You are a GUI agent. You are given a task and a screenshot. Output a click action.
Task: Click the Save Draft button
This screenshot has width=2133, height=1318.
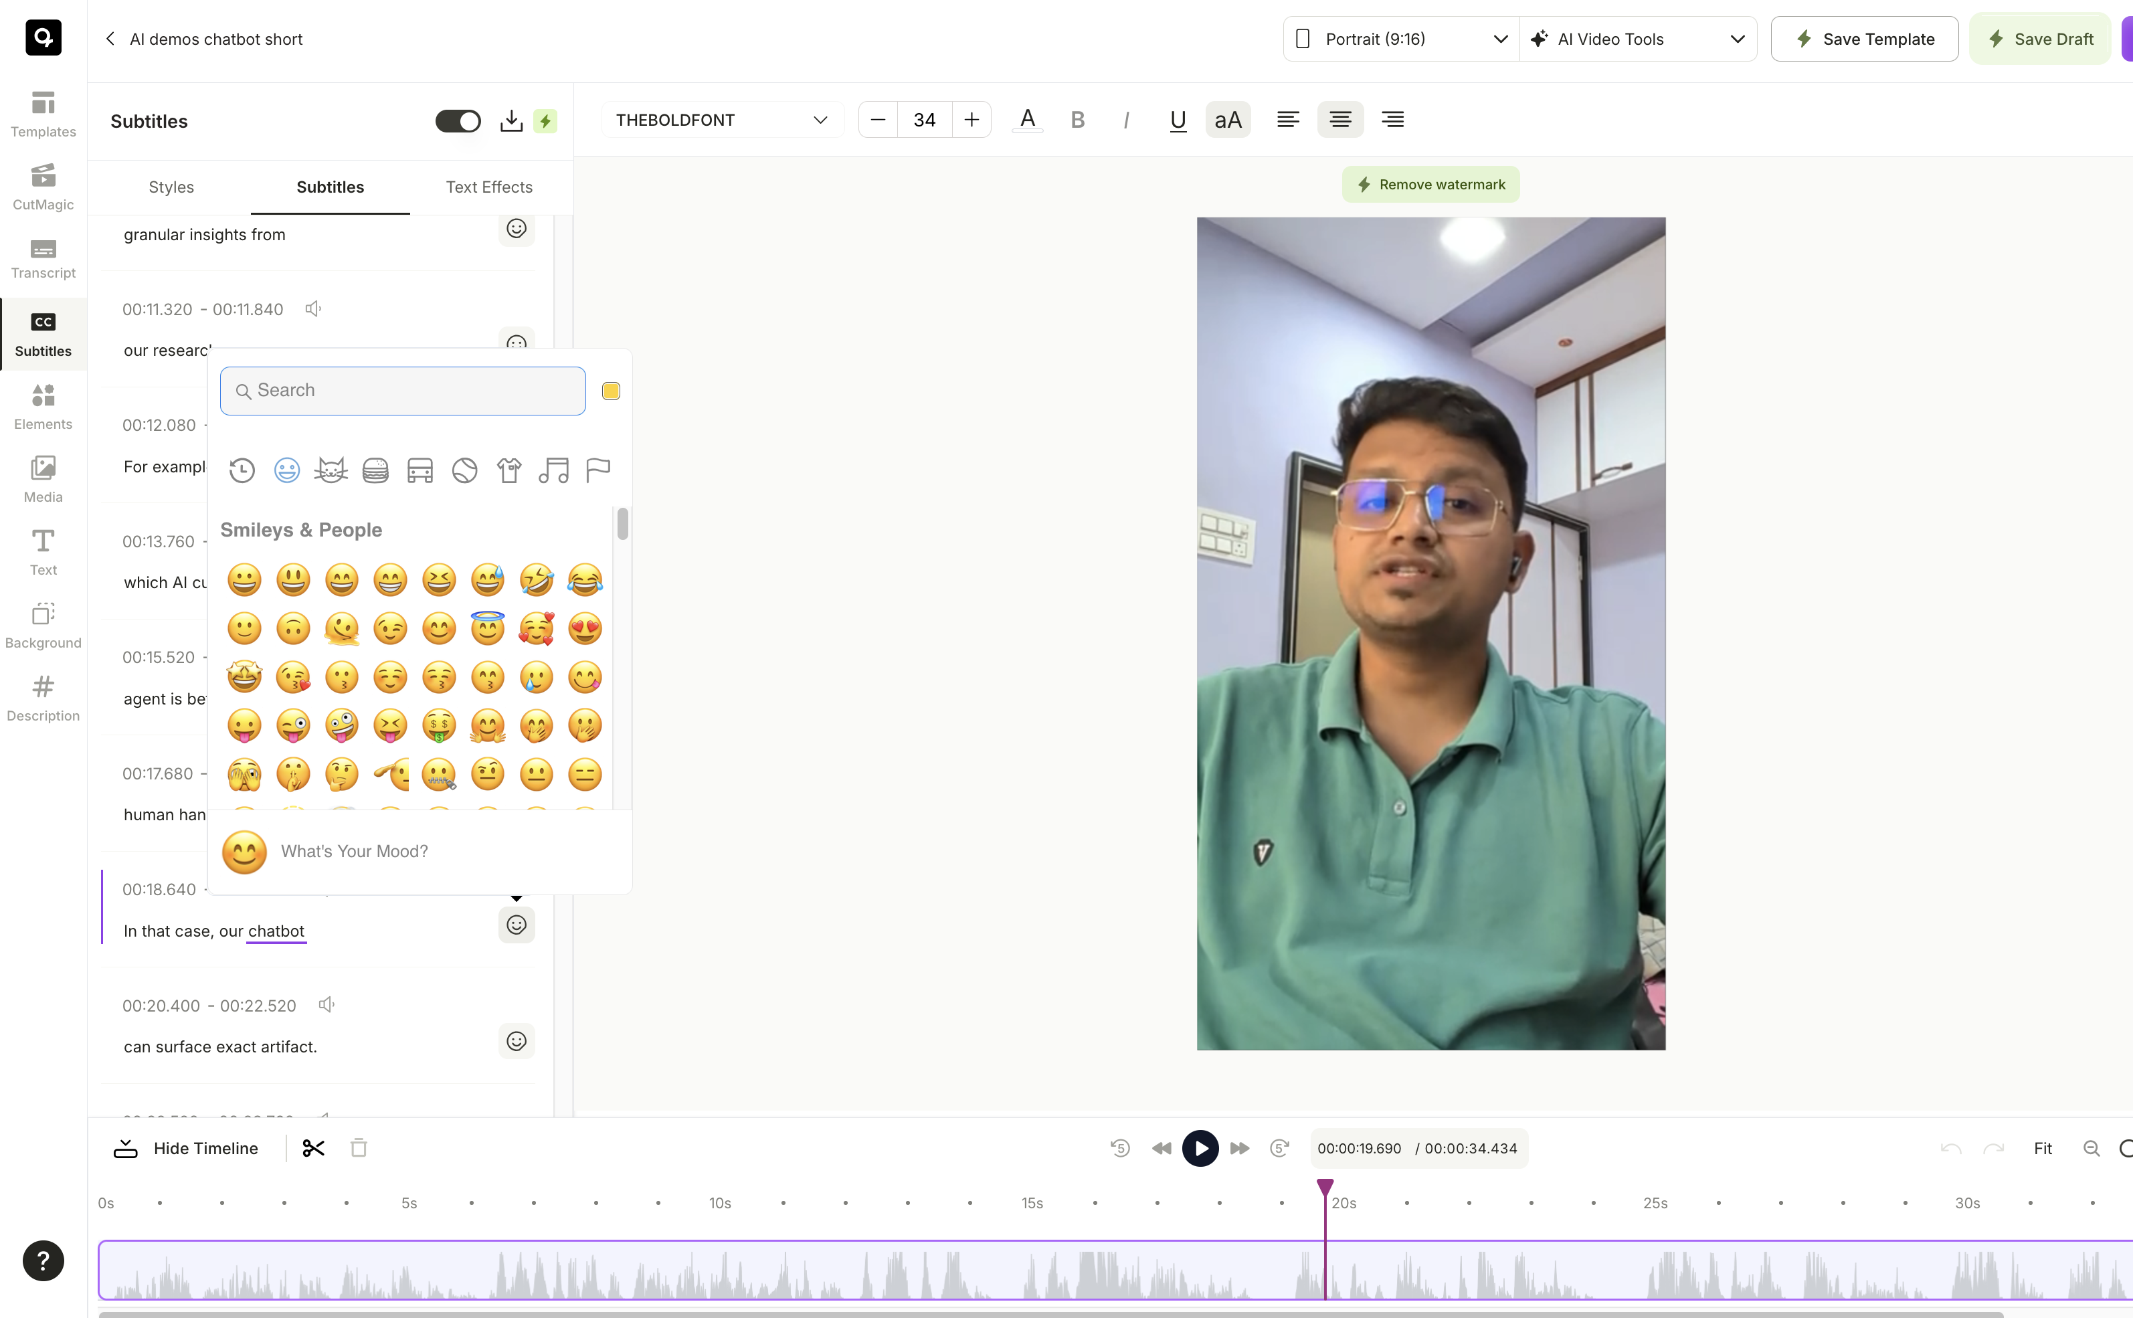2040,38
